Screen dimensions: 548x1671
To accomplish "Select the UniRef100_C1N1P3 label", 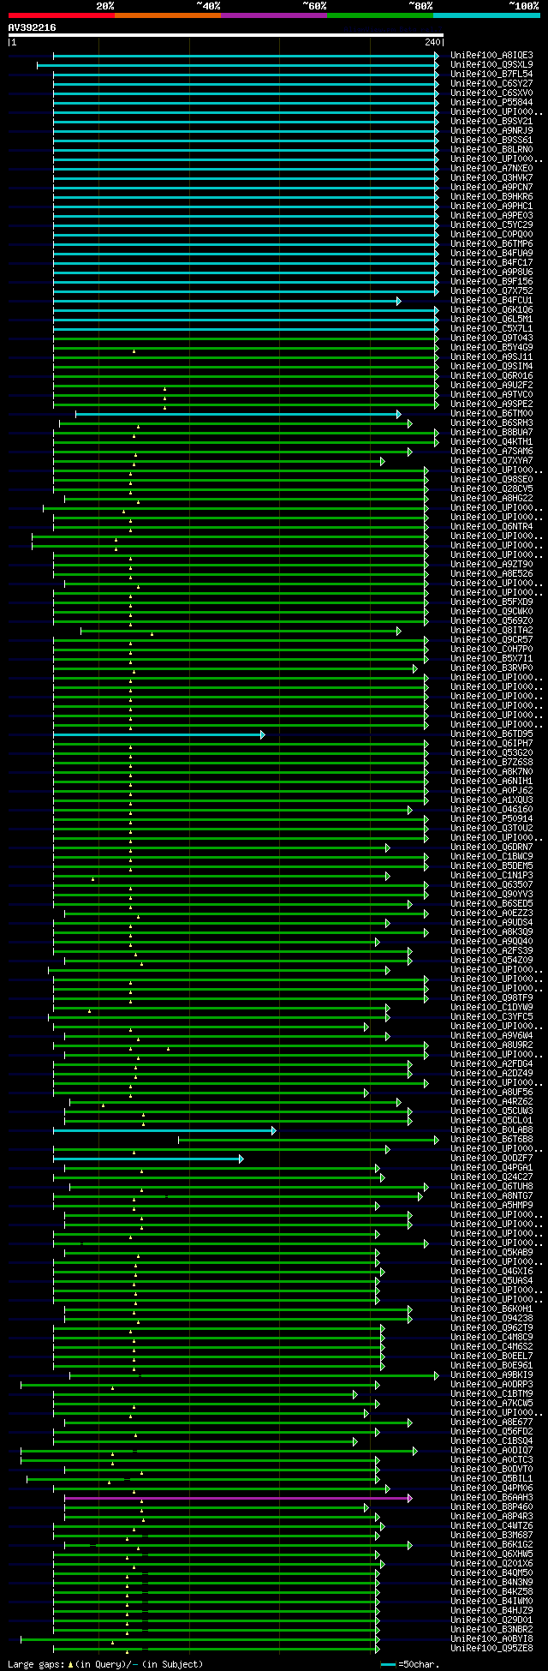I will click(x=491, y=875).
